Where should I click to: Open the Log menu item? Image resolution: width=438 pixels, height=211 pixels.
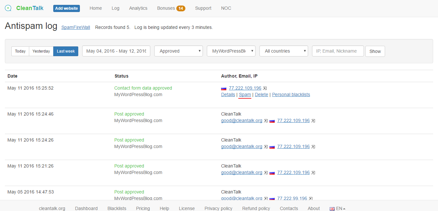[116, 8]
